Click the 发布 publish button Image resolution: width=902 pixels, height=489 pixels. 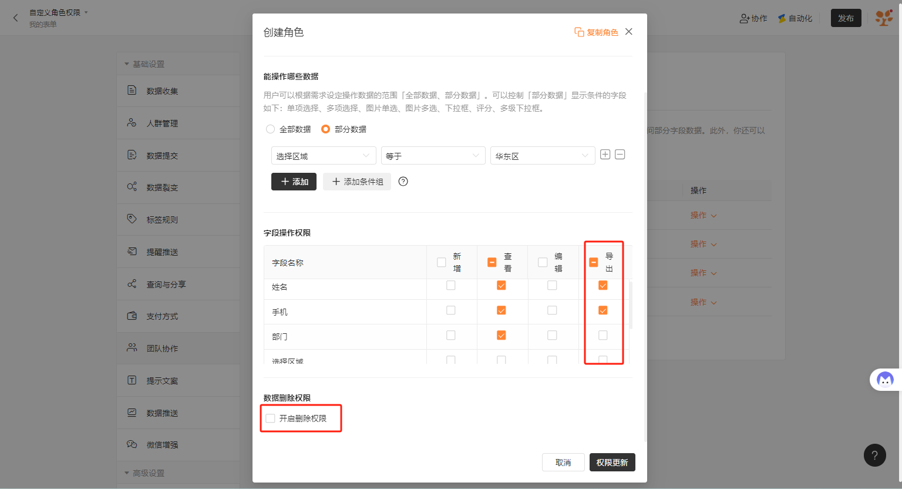pos(846,18)
